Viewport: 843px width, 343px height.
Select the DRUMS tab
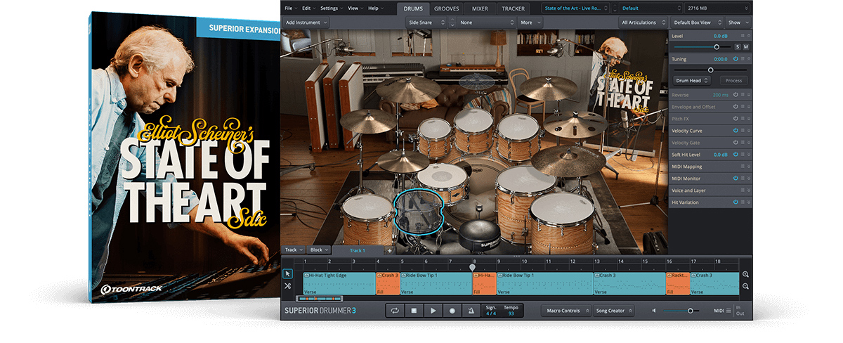coord(413,8)
